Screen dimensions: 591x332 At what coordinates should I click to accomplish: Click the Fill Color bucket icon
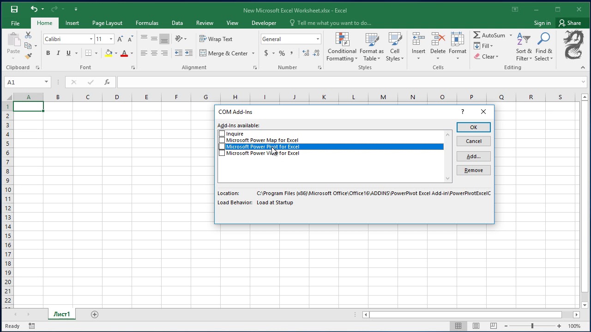[109, 53]
